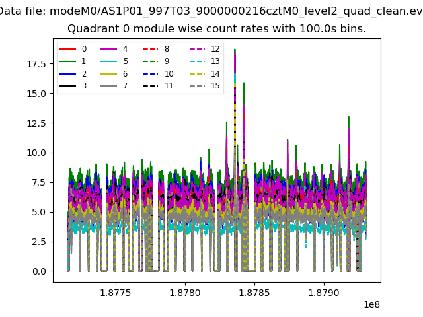Select the cyan solid line for module 5

click(x=110, y=61)
